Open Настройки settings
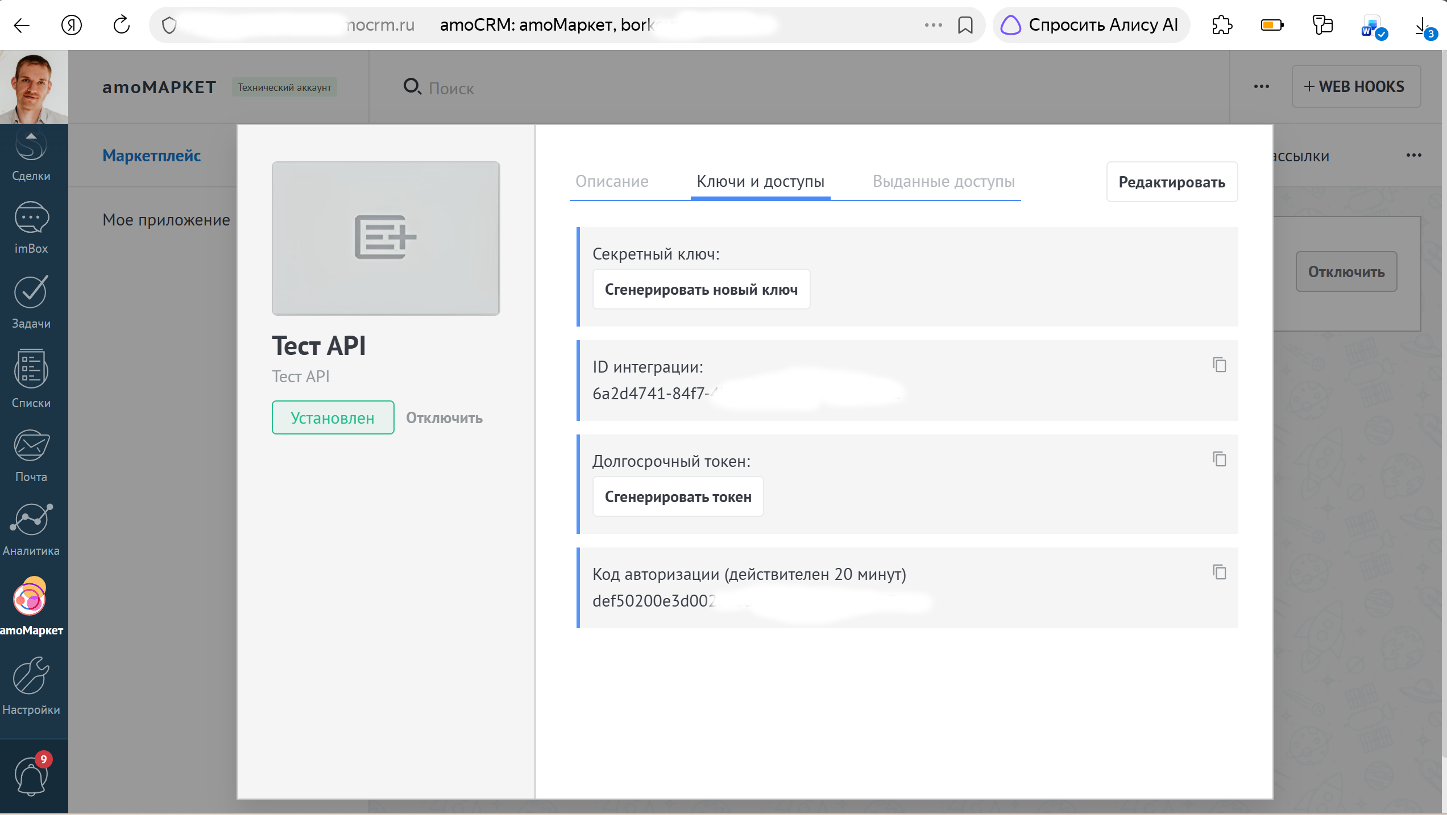 coord(31,686)
